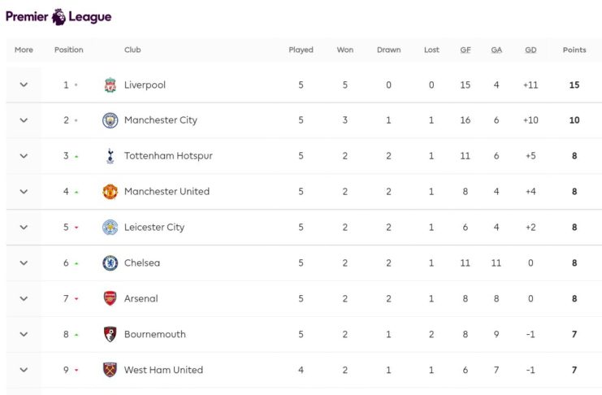Click the Arsenal crest icon
The width and height of the screenshot is (602, 395).
110,298
